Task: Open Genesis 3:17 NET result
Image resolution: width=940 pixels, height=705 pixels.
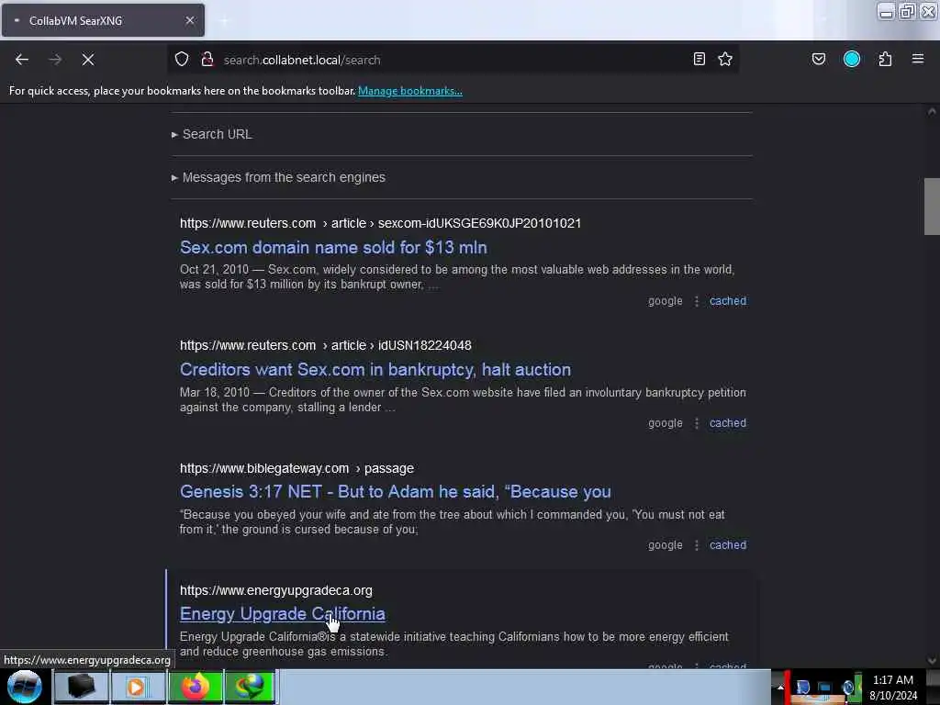Action: click(x=396, y=492)
